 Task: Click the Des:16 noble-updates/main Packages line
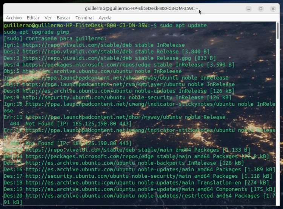tap(140, 169)
